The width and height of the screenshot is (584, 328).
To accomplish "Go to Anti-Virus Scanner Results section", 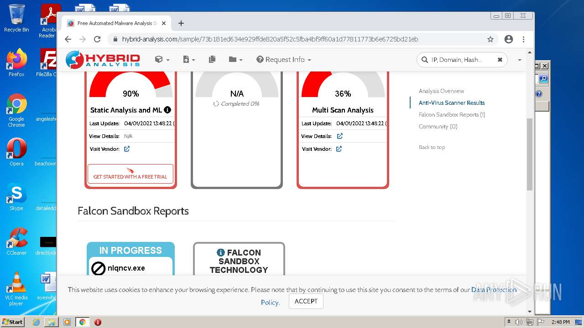I will [452, 103].
